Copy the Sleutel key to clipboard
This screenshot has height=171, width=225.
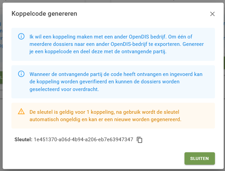pos(140,140)
